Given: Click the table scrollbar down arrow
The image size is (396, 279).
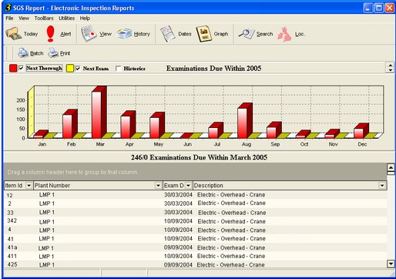Looking at the screenshot, I should (391, 264).
